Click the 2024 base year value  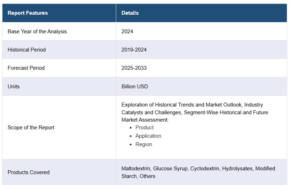click(x=127, y=32)
